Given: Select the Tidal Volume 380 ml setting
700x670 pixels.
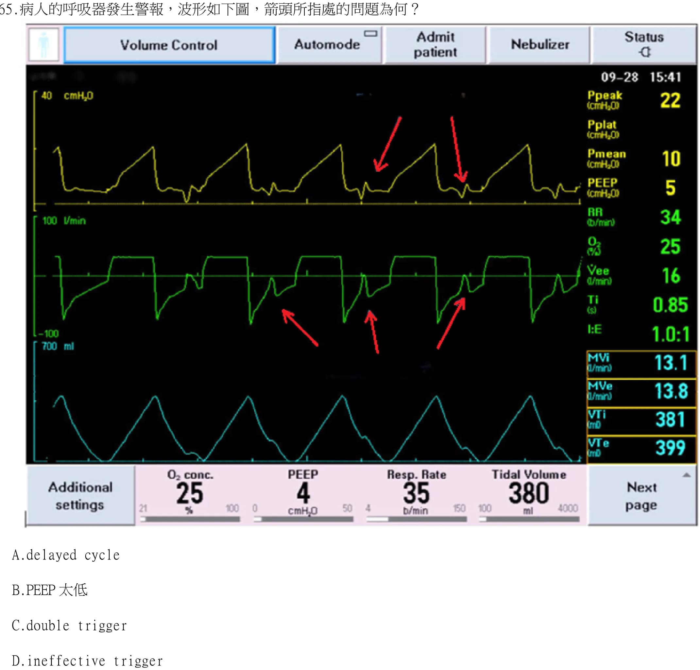Looking at the screenshot, I should (x=529, y=496).
